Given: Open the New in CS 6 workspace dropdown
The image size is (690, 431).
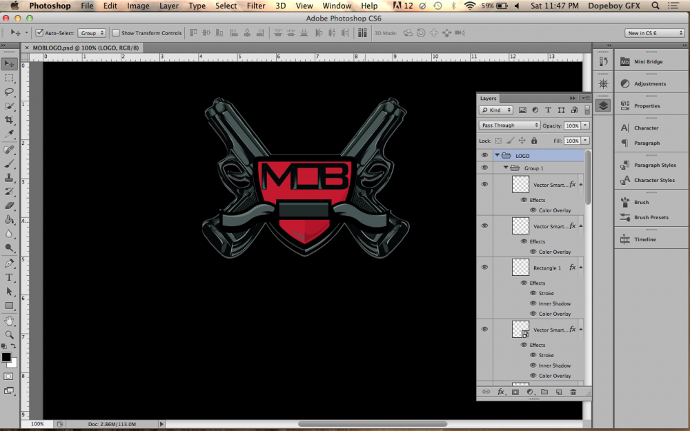Looking at the screenshot, I should [654, 33].
